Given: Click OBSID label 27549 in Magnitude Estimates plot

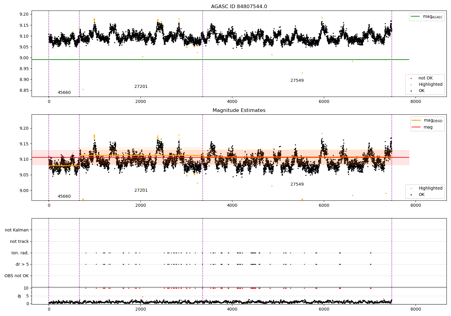Looking at the screenshot, I should pos(297,184).
